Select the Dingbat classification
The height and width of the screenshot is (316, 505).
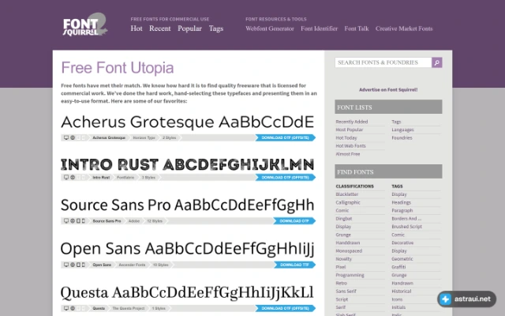coord(344,218)
